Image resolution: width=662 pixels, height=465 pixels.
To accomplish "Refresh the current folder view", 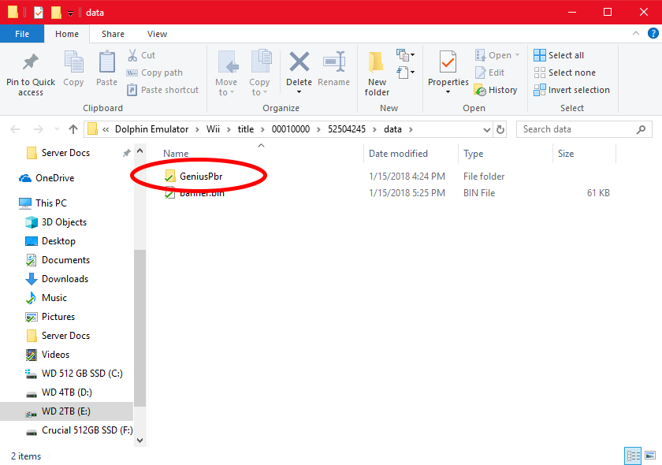I will coord(500,129).
